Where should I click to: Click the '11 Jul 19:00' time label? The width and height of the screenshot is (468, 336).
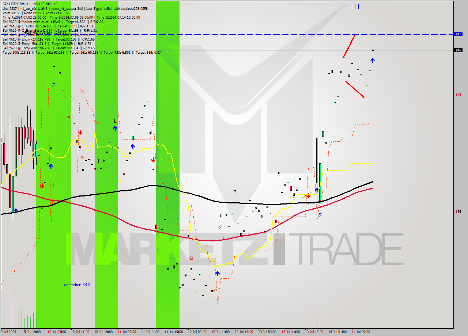(174, 332)
